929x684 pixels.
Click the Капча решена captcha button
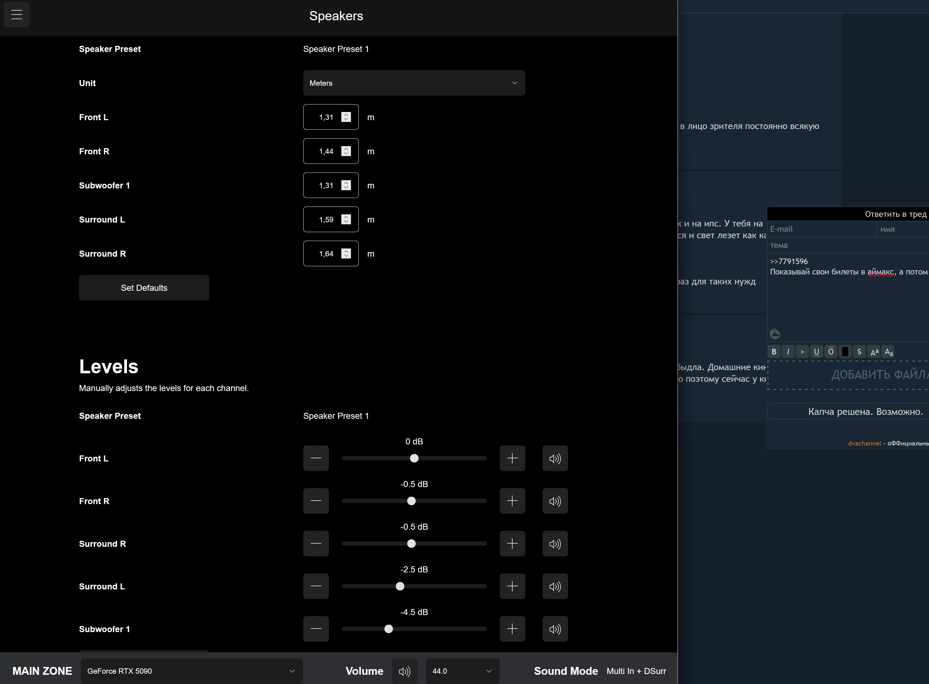tap(848, 412)
